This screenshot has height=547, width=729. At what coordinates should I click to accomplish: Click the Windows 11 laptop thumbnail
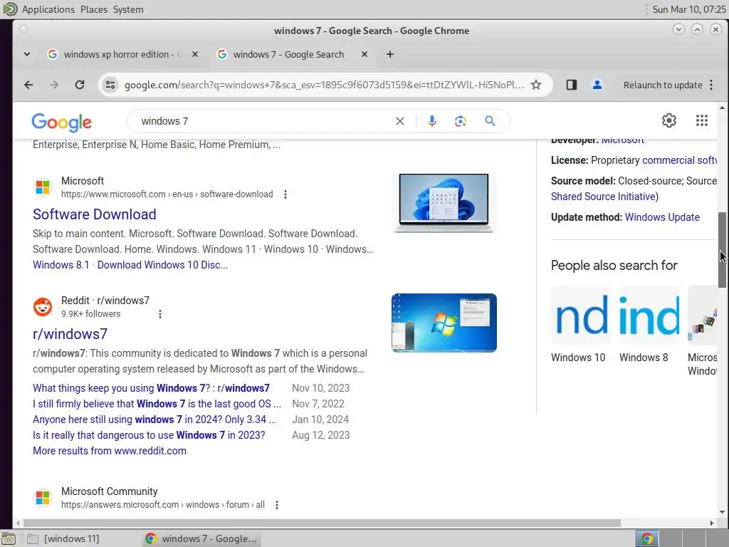point(444,203)
